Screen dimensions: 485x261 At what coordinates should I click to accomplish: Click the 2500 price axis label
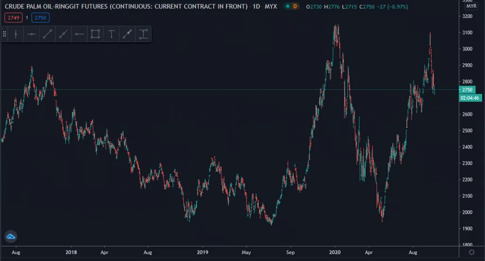pyautogui.click(x=467, y=130)
